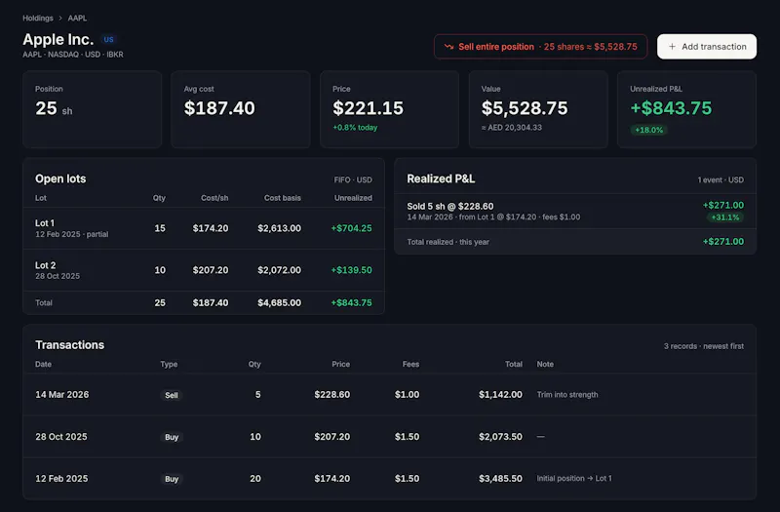Click the Cost basis column header

283,198
